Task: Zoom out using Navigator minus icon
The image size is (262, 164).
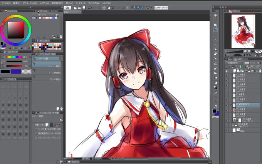Action: click(245, 51)
